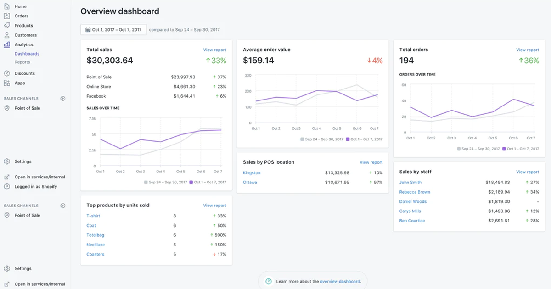
Task: Click the Home icon in sidebar
Action: [x=7, y=6]
